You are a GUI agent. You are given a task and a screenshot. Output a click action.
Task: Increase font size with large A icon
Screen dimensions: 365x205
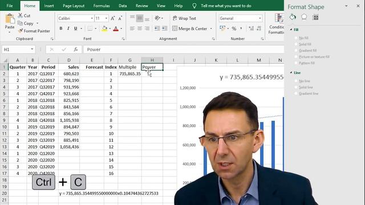pos(113,18)
